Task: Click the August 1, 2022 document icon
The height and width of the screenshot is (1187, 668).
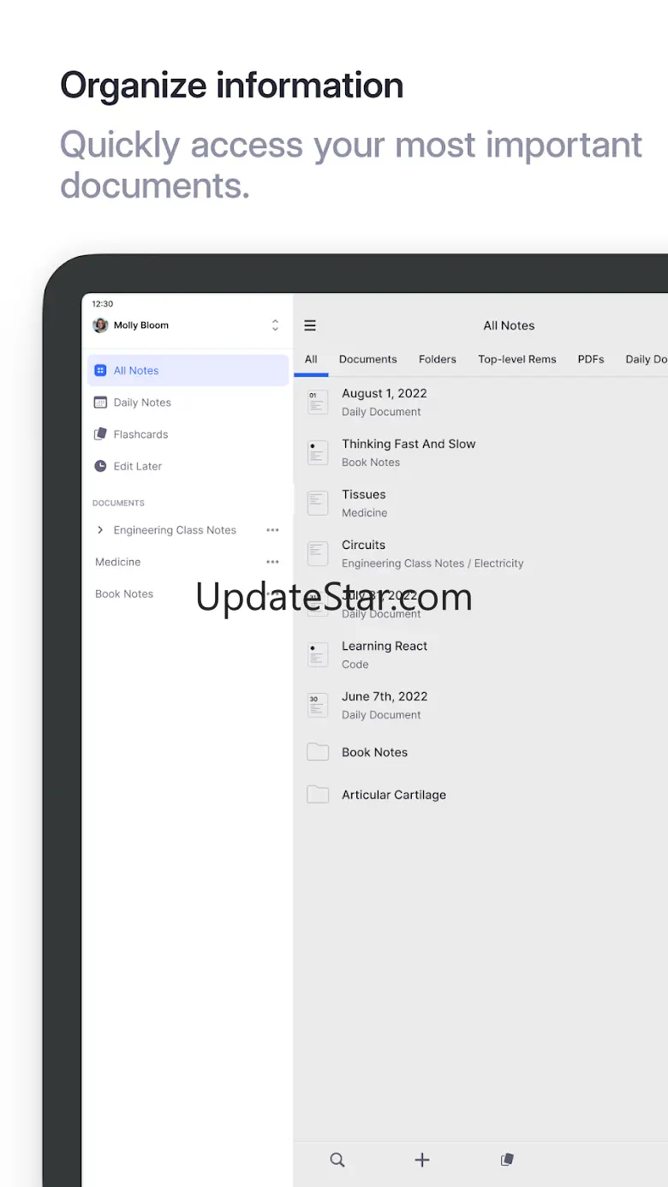Action: coord(318,402)
